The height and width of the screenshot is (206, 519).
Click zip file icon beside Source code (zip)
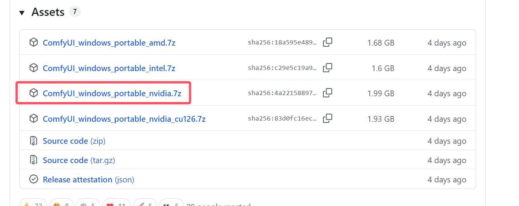(34, 140)
